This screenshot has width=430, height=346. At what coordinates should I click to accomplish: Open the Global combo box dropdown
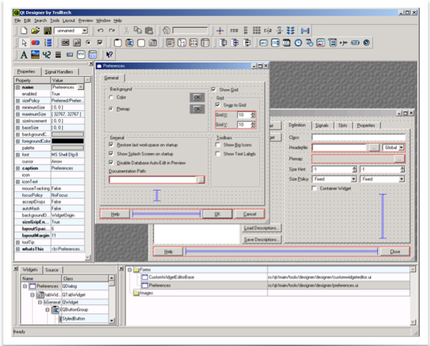pos(402,148)
